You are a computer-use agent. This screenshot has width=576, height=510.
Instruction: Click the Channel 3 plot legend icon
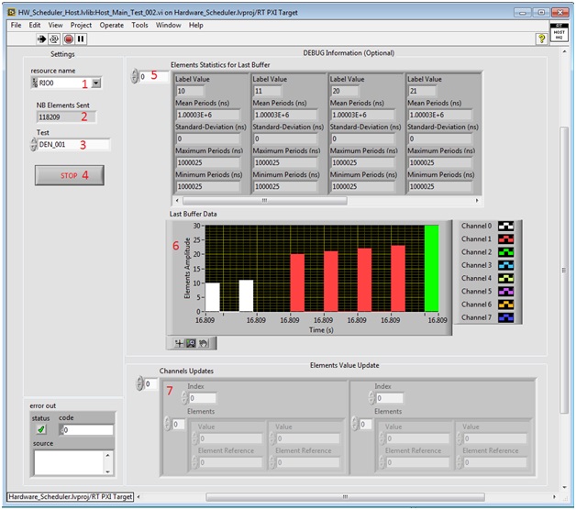click(505, 265)
